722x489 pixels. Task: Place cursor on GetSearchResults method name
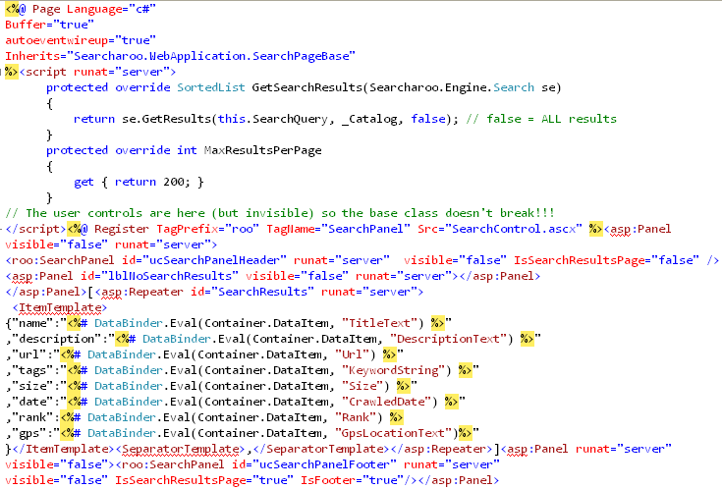click(x=307, y=87)
